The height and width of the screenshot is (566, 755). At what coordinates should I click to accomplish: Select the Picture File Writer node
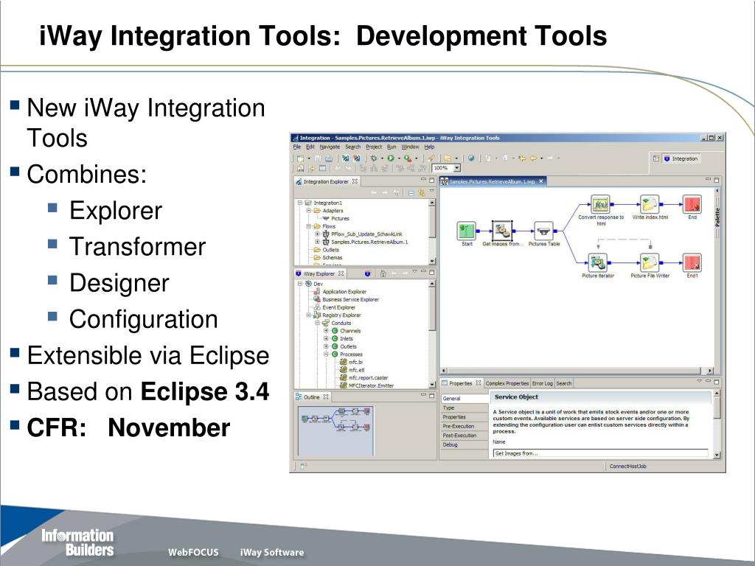[x=650, y=263]
